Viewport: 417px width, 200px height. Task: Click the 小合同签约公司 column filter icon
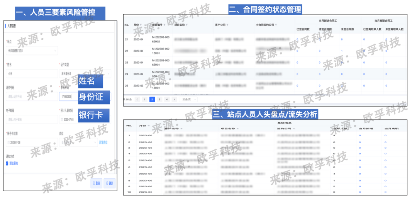(275, 25)
